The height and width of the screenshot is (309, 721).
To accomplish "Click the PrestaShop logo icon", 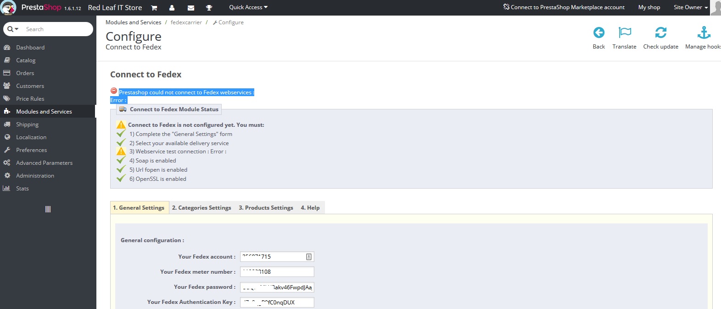I will pyautogui.click(x=9, y=7).
